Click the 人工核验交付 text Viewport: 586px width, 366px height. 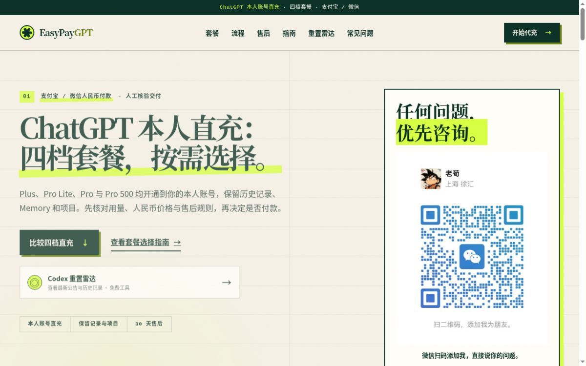(144, 96)
